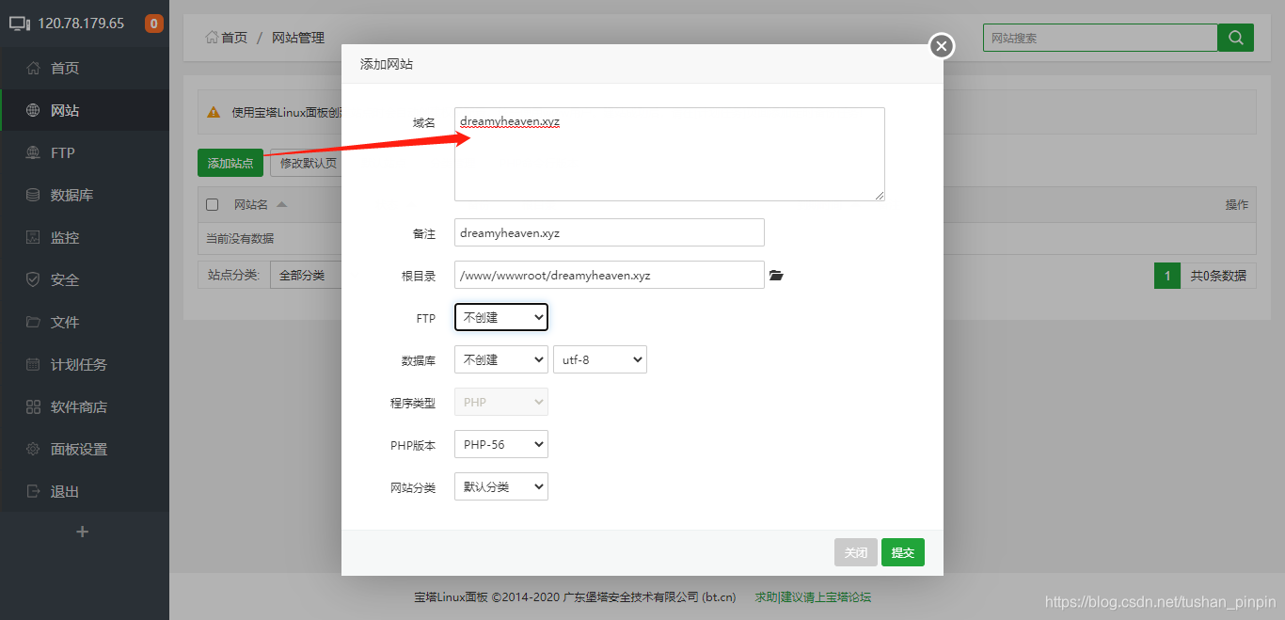Open the 网站分类 默认分类 dropdown

pyautogui.click(x=501, y=486)
